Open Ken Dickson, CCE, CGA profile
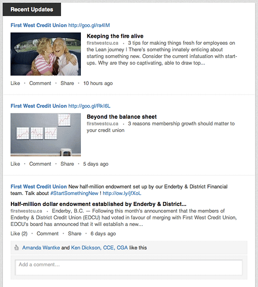Image resolution: width=258 pixels, height=287 pixels. coord(99,248)
